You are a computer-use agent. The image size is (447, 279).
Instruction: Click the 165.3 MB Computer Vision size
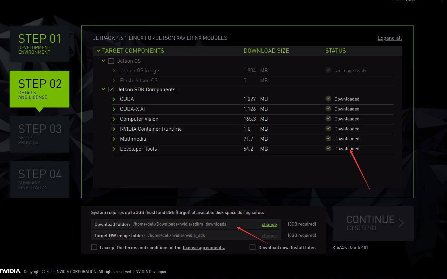[255, 119]
